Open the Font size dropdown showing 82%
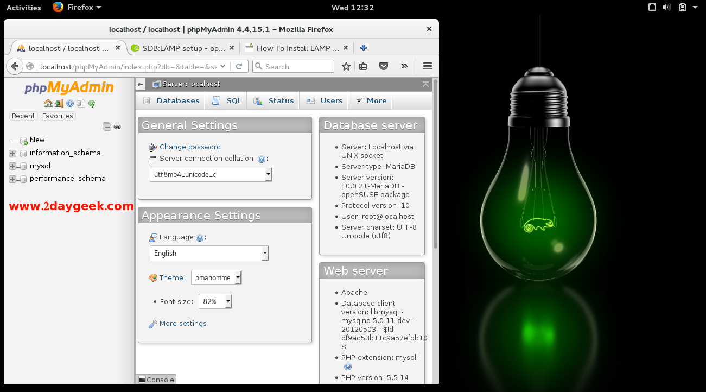Viewport: 706px width, 392px height. 215,301
